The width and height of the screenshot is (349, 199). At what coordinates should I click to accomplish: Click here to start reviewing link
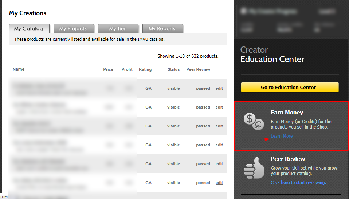tap(298, 182)
